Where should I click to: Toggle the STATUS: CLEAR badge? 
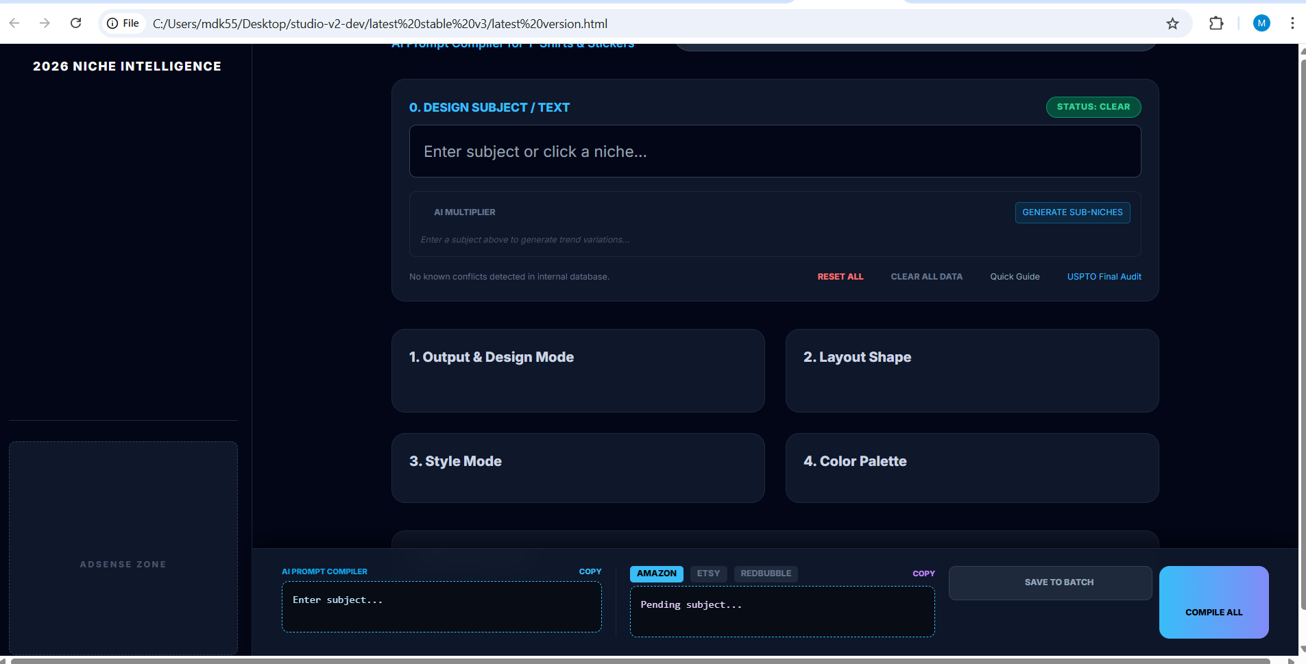tap(1093, 107)
